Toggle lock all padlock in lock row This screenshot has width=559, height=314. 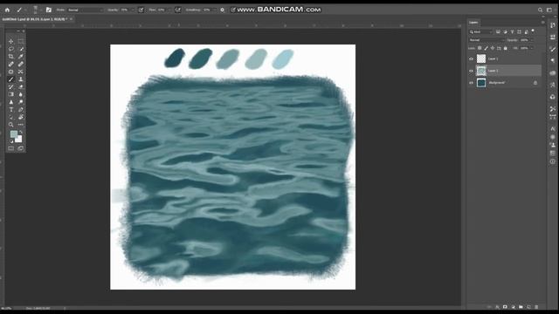[x=505, y=48]
